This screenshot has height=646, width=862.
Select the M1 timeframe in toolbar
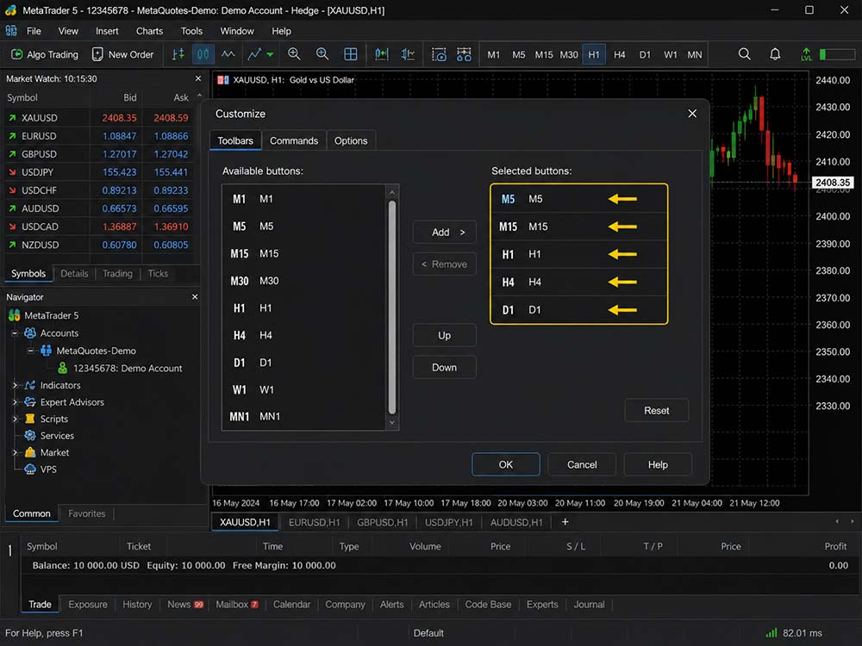[494, 54]
